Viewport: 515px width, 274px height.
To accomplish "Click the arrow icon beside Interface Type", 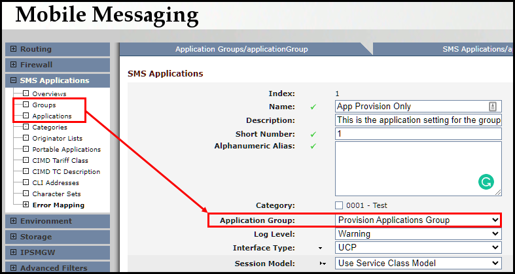I will pyautogui.click(x=321, y=248).
